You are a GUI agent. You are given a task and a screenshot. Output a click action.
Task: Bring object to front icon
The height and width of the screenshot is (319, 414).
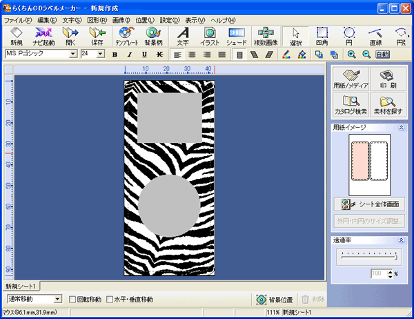click(319, 55)
